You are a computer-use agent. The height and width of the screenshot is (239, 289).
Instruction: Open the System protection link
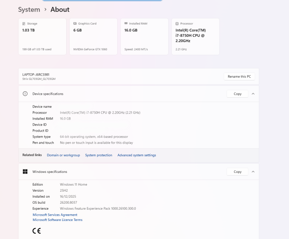click(x=99, y=155)
